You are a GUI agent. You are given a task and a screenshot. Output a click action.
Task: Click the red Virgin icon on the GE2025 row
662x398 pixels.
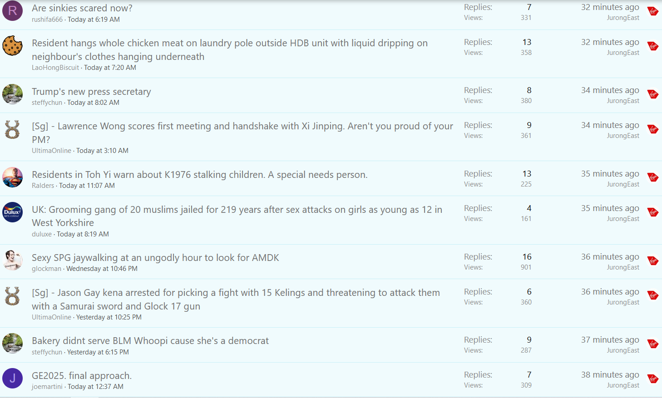coord(653,378)
